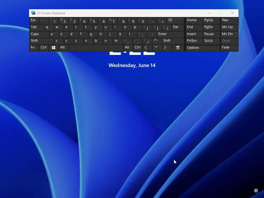This screenshot has height=198, width=264.
Task: Click the Del key
Action: (x=178, y=27)
